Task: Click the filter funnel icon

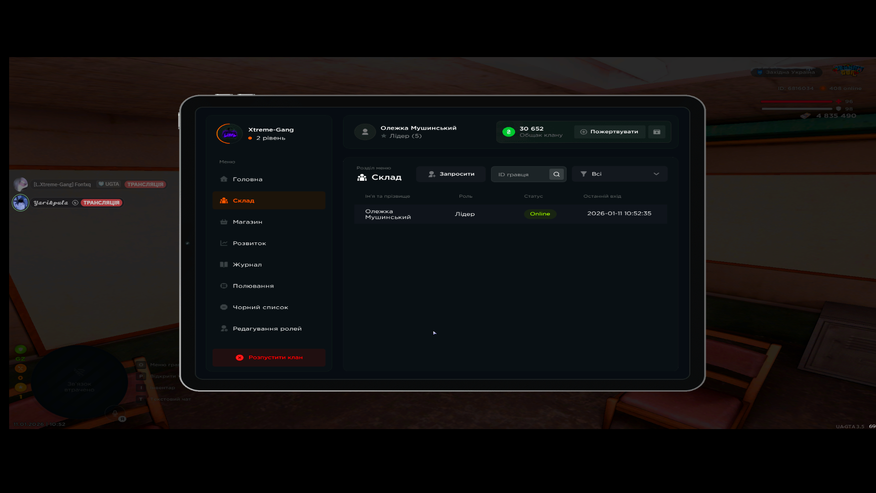Action: tap(584, 174)
